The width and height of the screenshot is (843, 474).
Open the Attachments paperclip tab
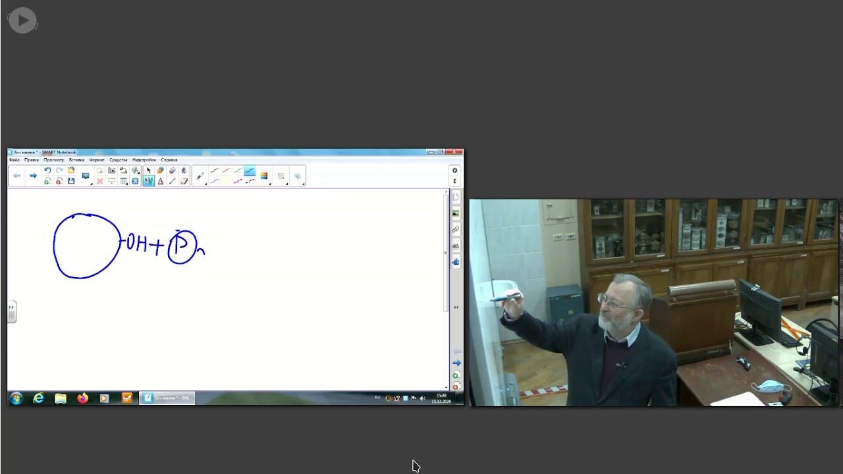coord(456,229)
